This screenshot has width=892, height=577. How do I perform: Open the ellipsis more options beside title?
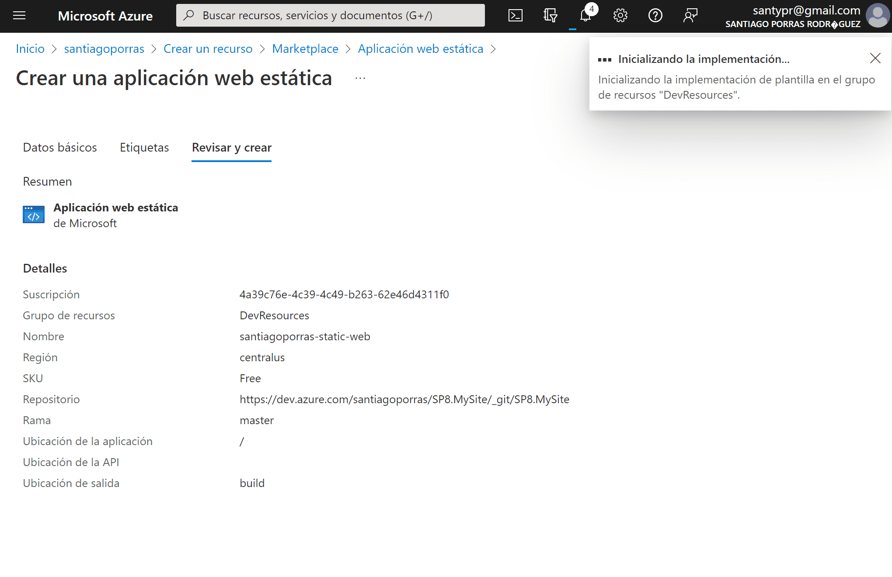(x=360, y=78)
